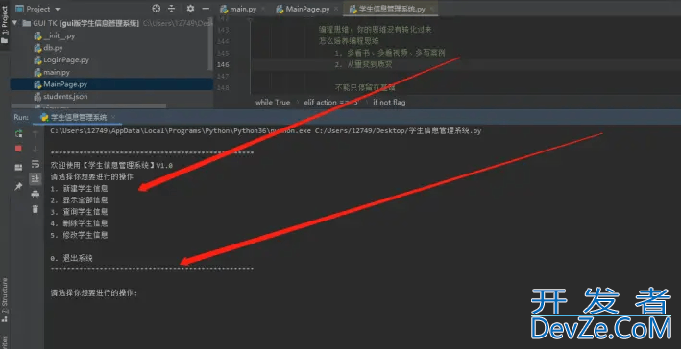Screen dimensions: 681x349
Task: Close the 学生信息管理系统 Run tab
Action: click(113, 117)
